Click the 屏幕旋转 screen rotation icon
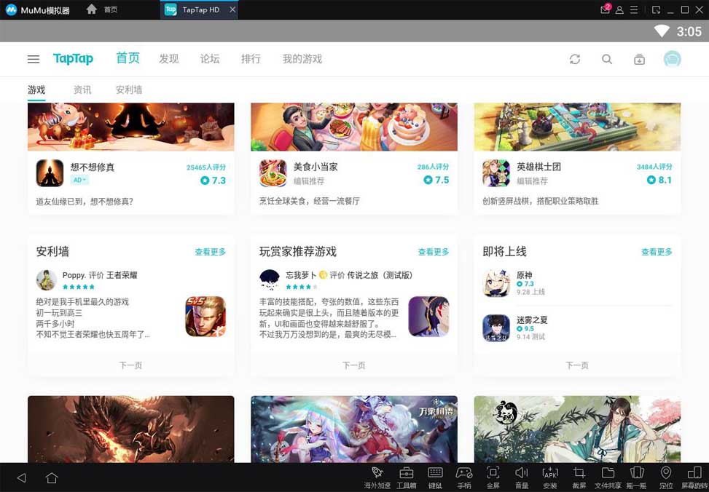Viewport: 709px width, 492px height. tap(694, 478)
